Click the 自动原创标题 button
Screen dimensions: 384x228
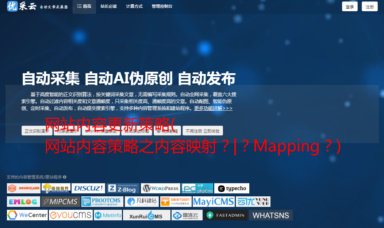pos(137,131)
